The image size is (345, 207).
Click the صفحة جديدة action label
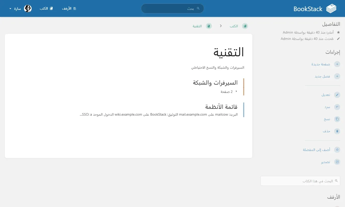pos(321,64)
